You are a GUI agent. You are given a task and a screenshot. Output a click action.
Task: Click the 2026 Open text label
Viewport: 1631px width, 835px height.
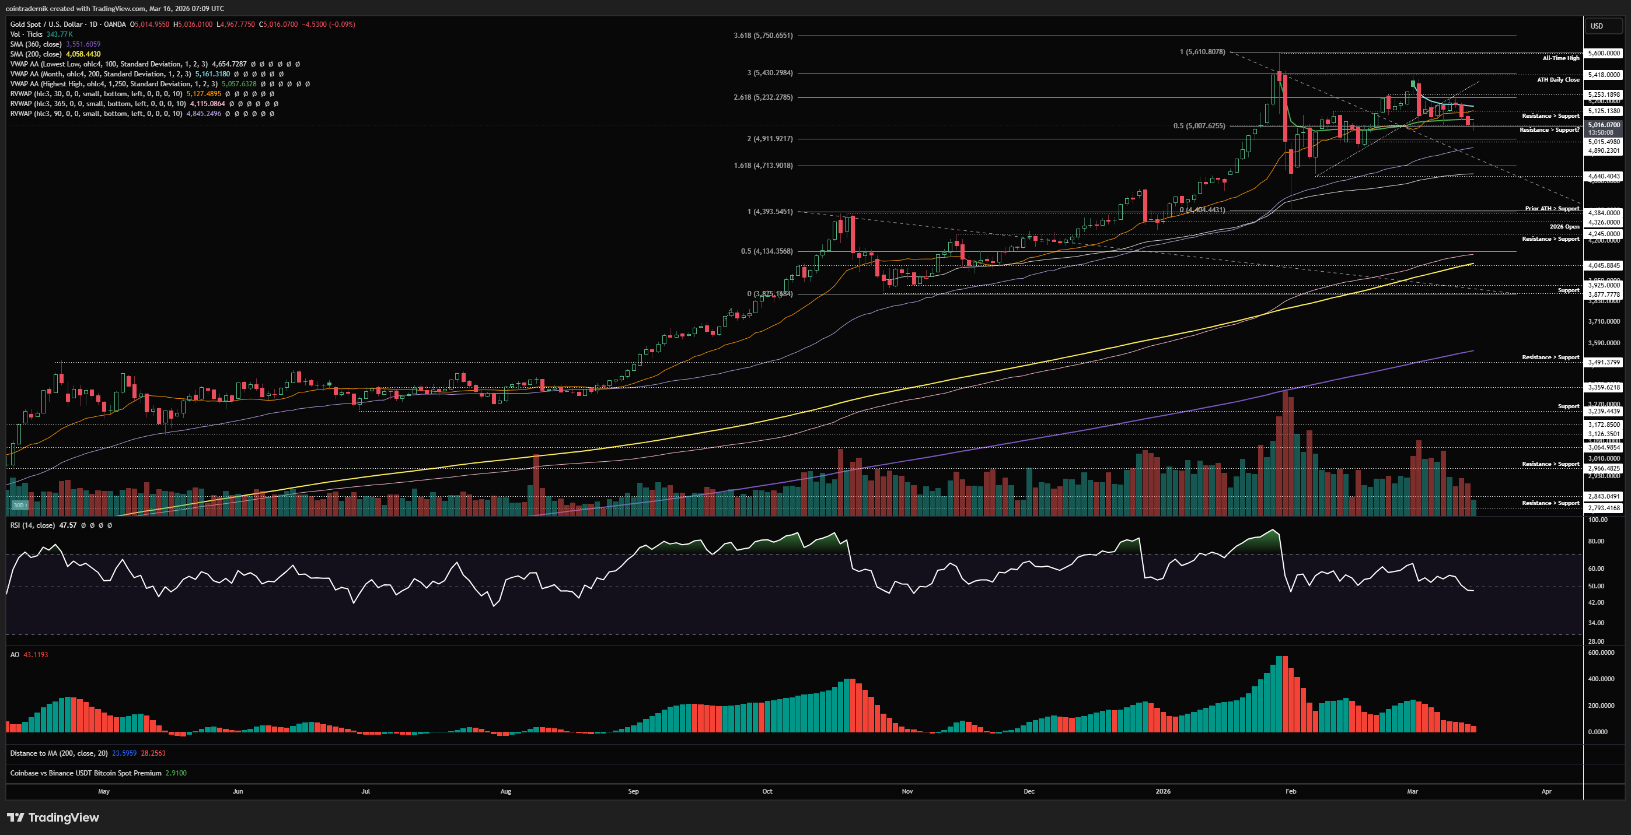[1564, 226]
